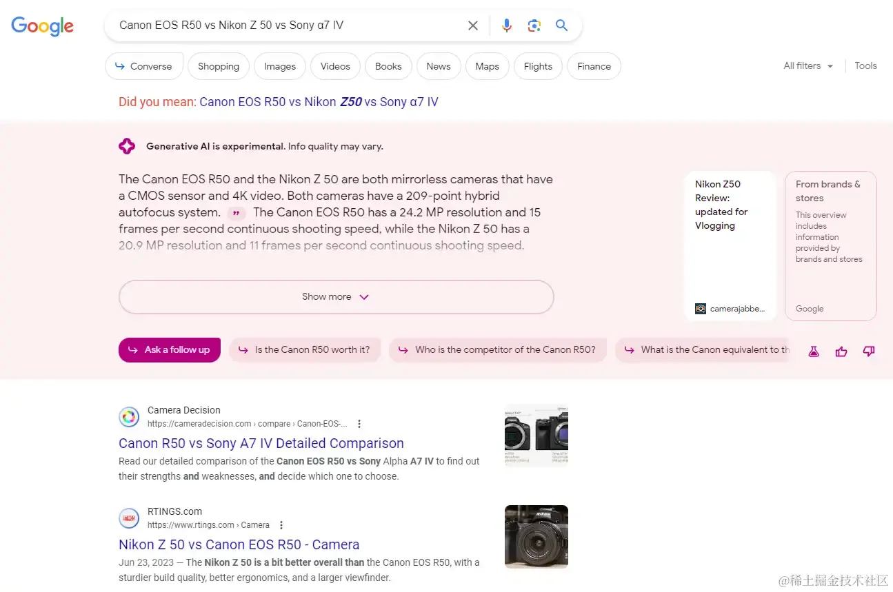Give thumbs down on AI overview
Viewport: 893px width, 592px height.
tap(869, 351)
